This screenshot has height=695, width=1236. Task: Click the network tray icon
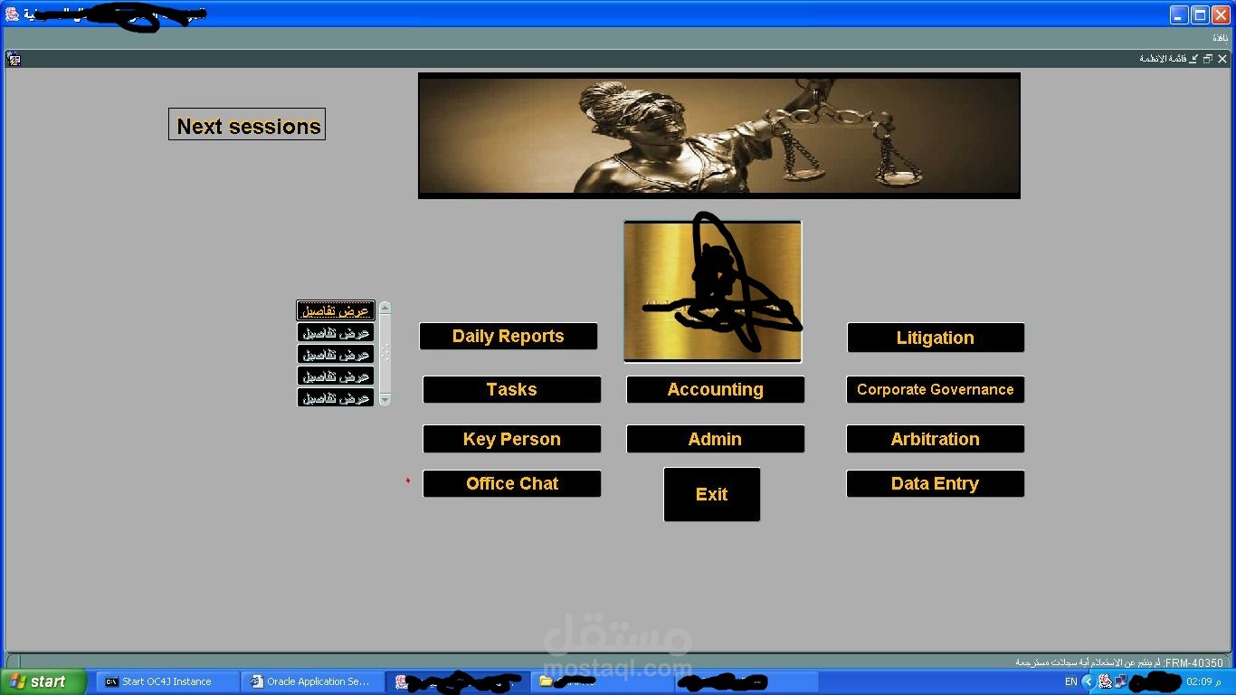coord(1121,681)
